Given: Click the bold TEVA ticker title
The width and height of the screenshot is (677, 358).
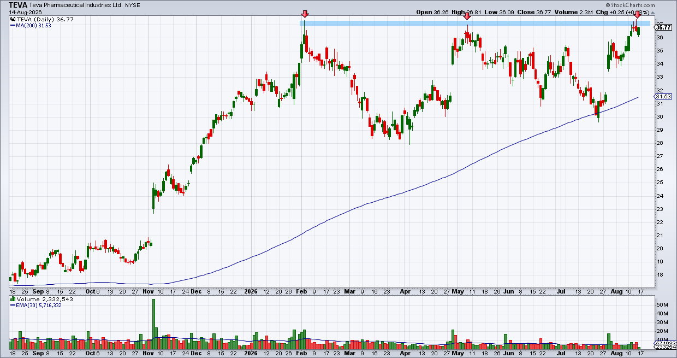Looking at the screenshot, I should coord(18,4).
